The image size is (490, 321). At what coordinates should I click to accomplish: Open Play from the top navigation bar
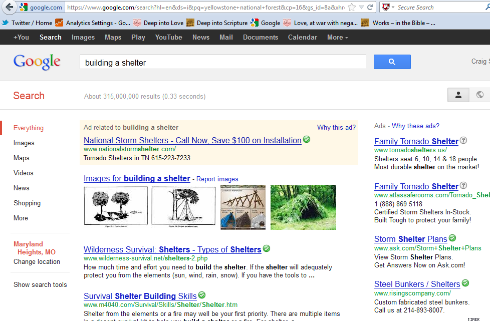(138, 37)
